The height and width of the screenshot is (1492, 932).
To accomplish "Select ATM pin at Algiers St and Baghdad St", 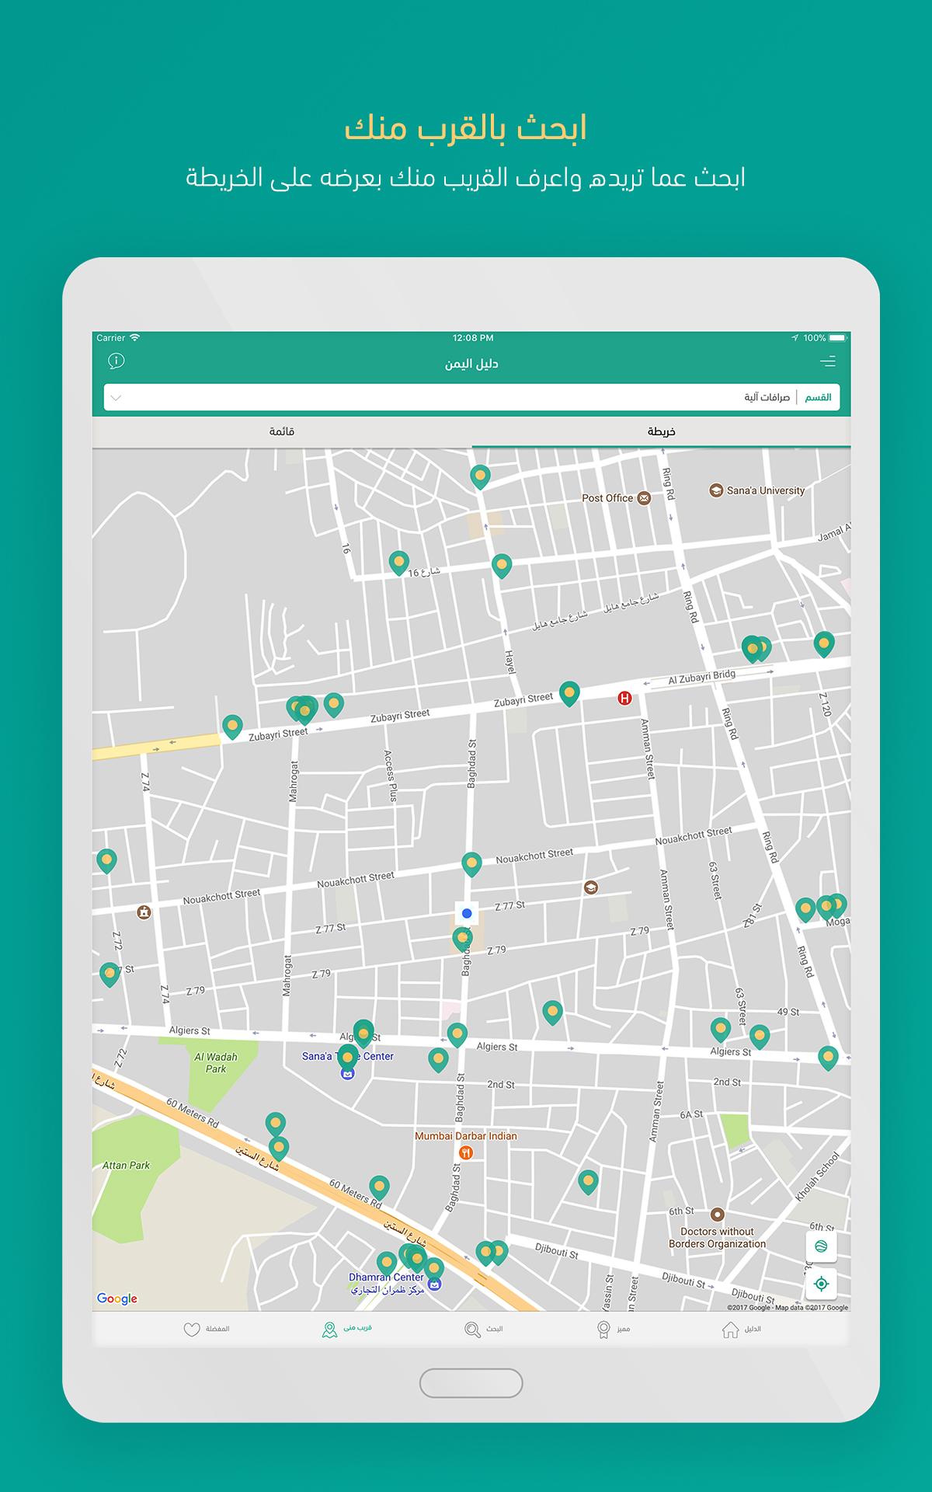I will pos(457,1036).
